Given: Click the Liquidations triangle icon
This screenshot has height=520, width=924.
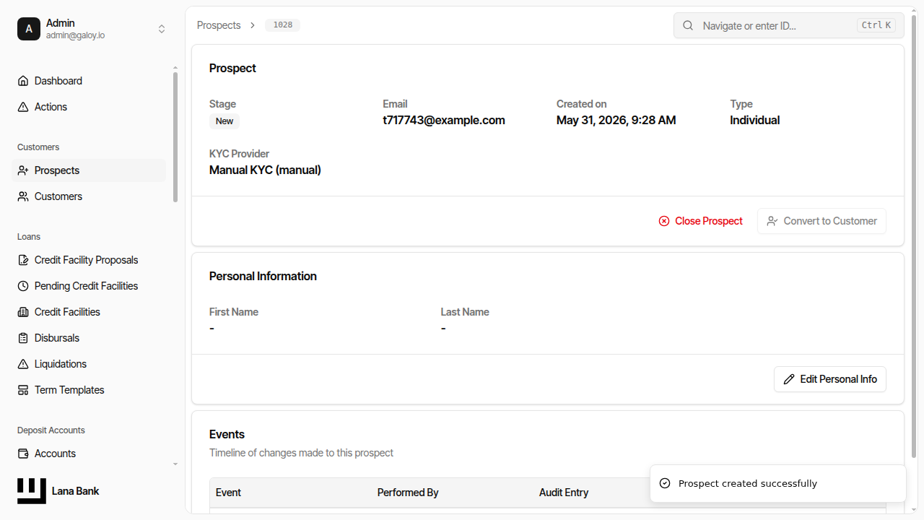Looking at the screenshot, I should [23, 364].
